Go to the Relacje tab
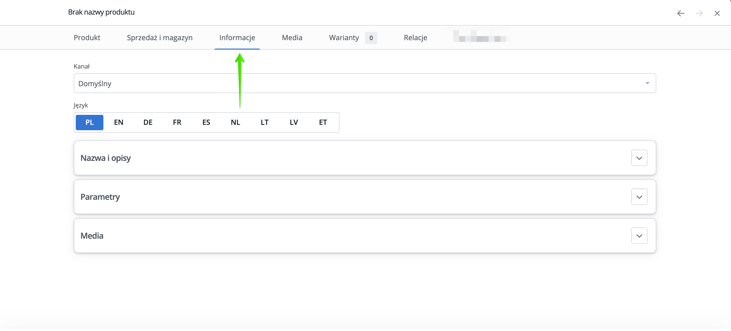The width and height of the screenshot is (731, 331). click(x=415, y=38)
